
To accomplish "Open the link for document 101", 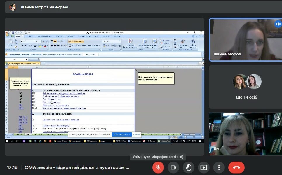I will pos(61,96).
